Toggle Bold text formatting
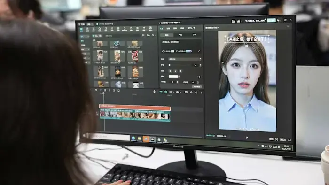 click(x=170, y=71)
